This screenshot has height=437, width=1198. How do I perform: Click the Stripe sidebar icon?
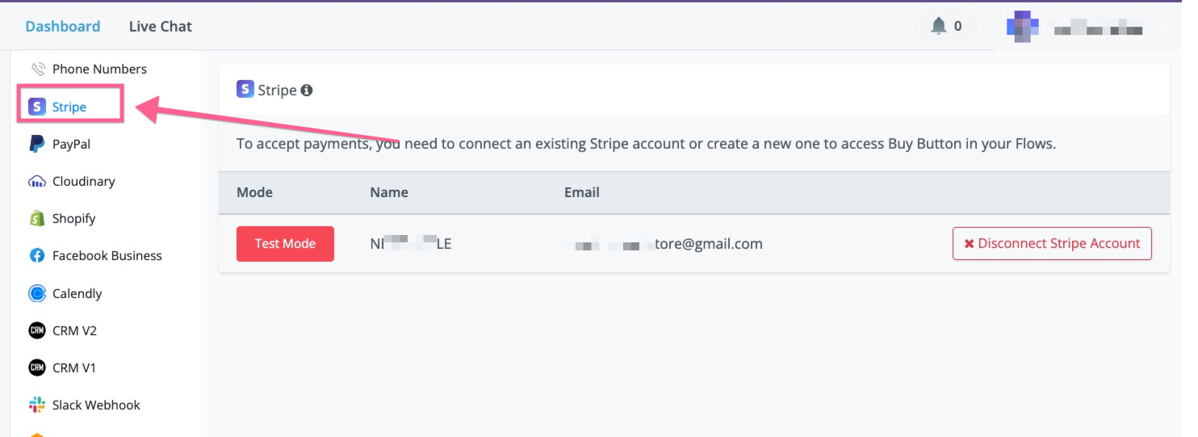point(37,107)
